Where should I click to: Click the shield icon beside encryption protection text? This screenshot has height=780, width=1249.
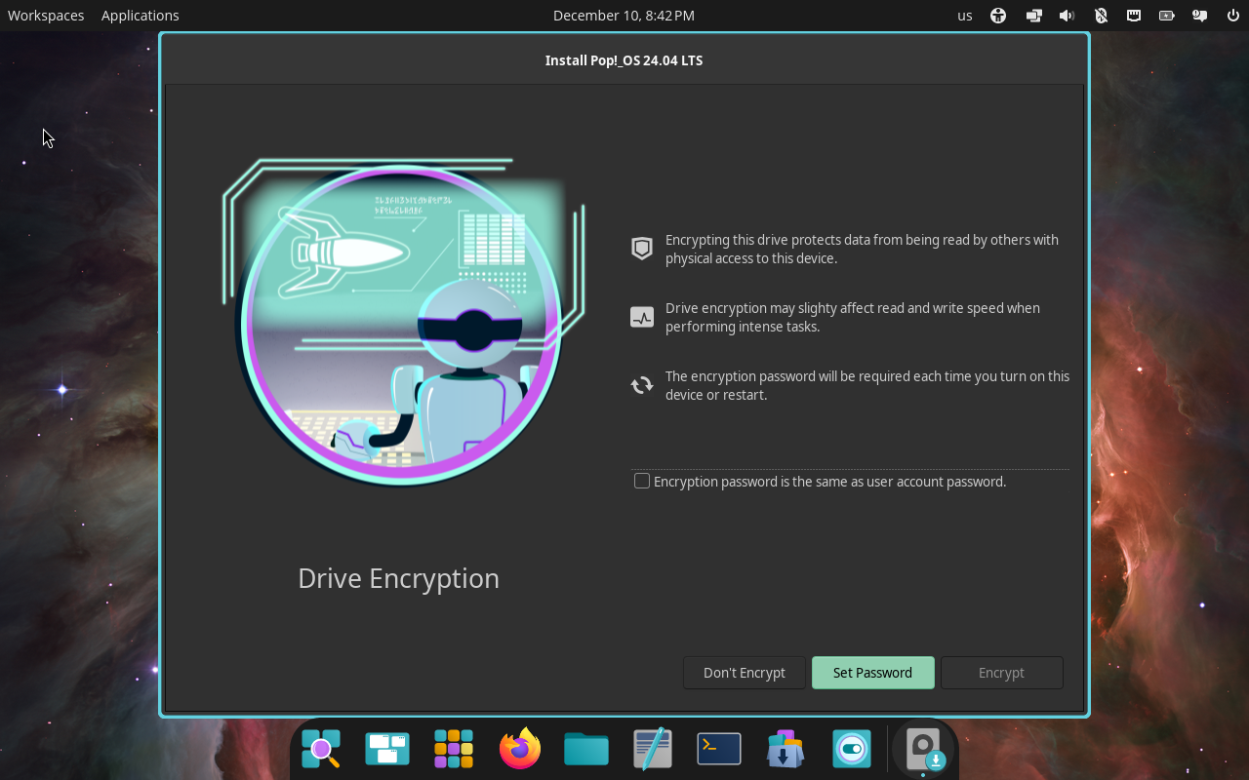641,248
